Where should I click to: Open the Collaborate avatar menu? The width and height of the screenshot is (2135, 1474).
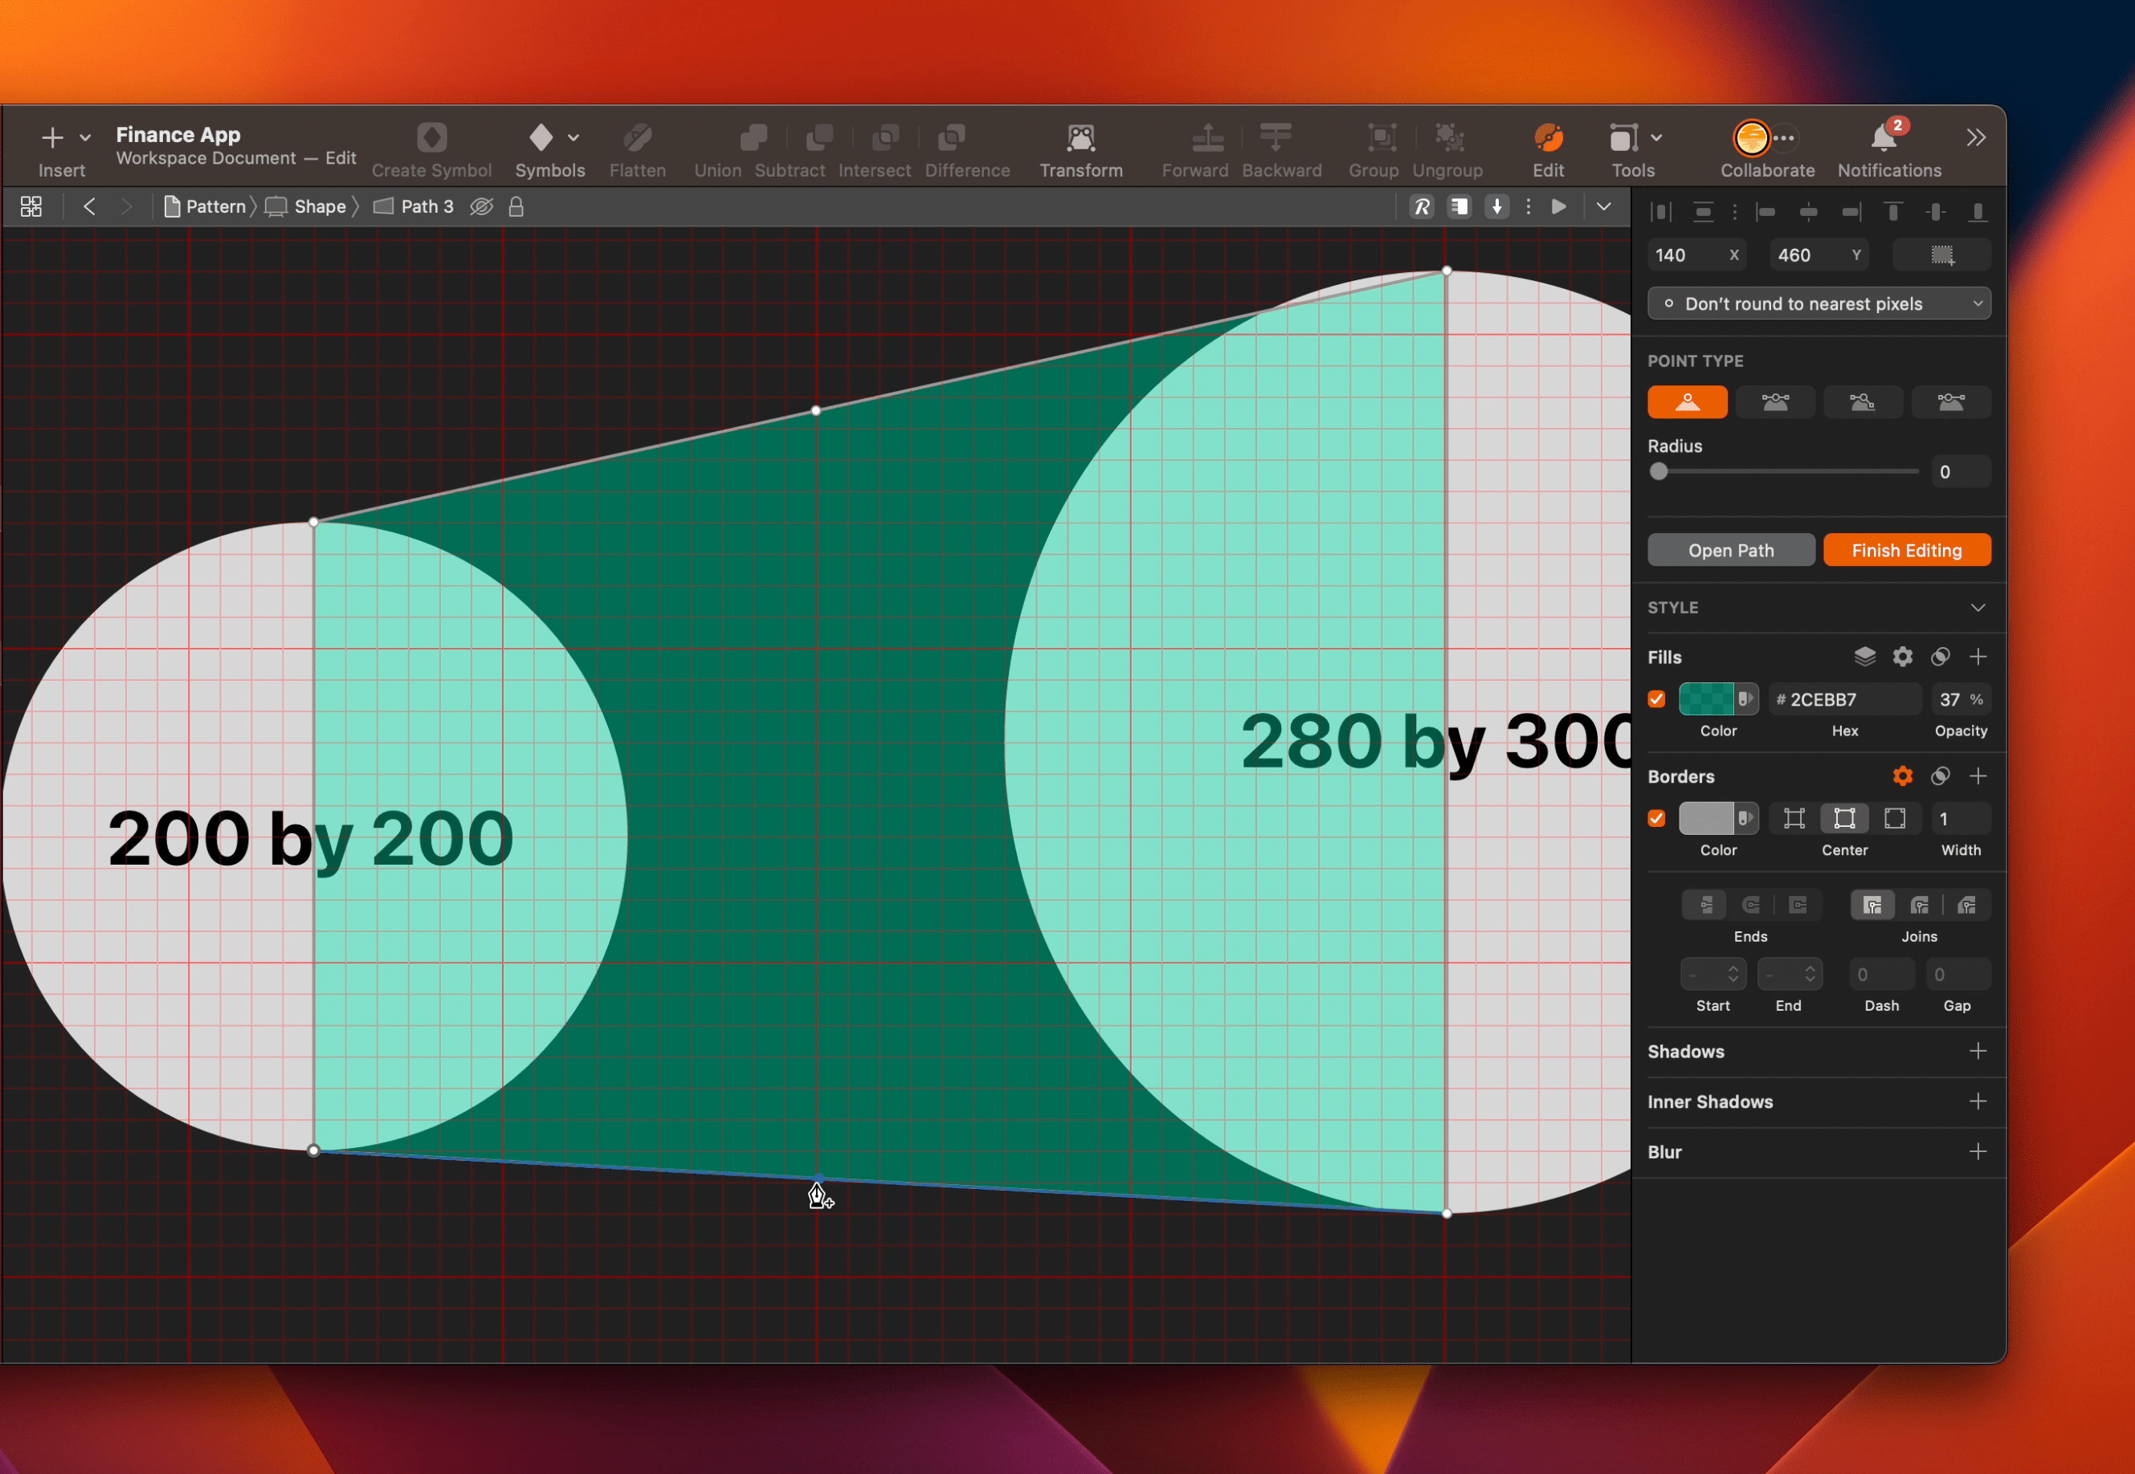(x=1752, y=139)
